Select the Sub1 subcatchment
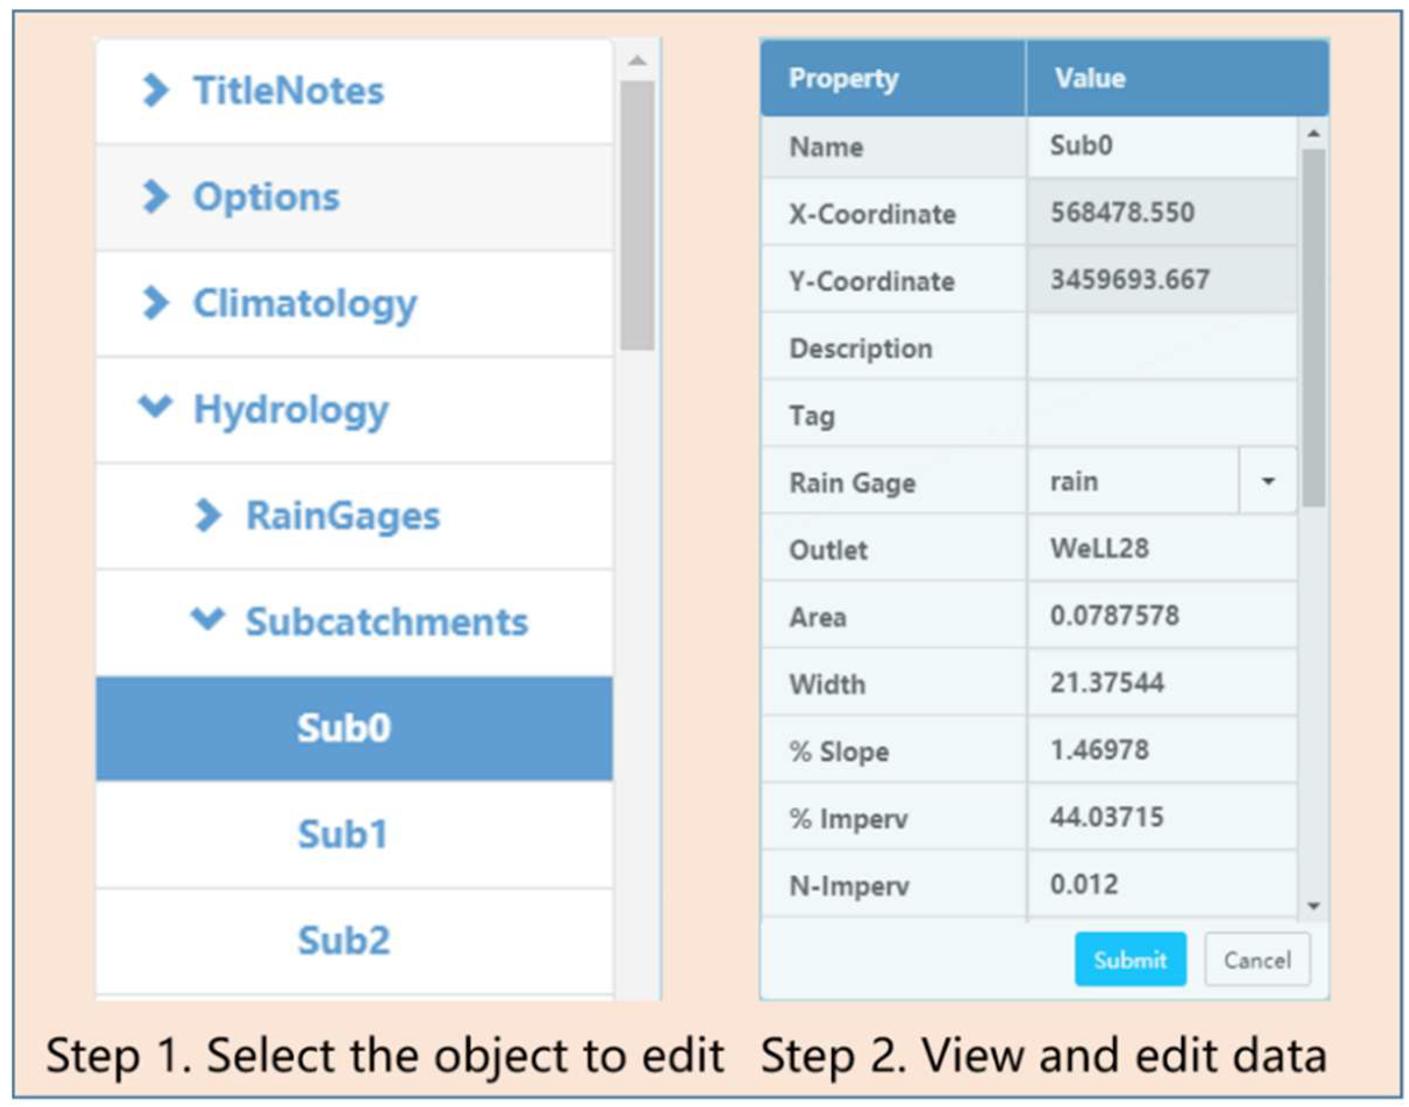The height and width of the screenshot is (1107, 1409). click(x=344, y=834)
